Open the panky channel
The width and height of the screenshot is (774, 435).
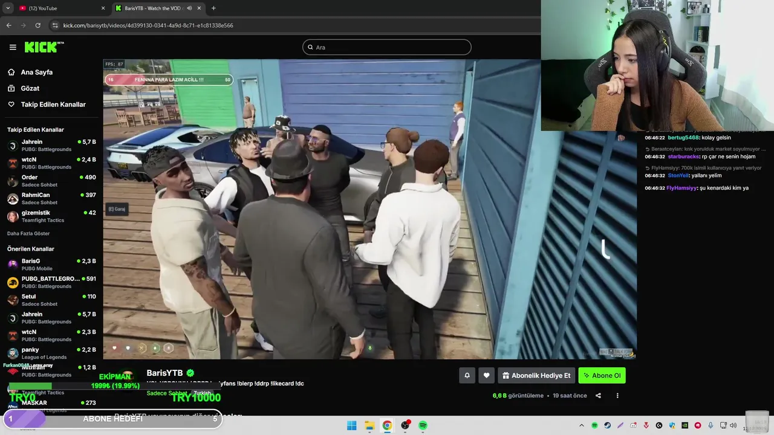51,353
